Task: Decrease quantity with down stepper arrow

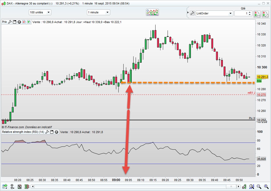Action: (x=250, y=14)
